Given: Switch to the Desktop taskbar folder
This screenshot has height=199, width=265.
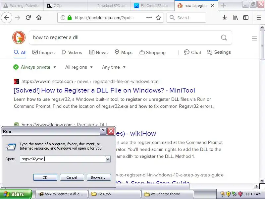Looking at the screenshot, I should point(115,194).
